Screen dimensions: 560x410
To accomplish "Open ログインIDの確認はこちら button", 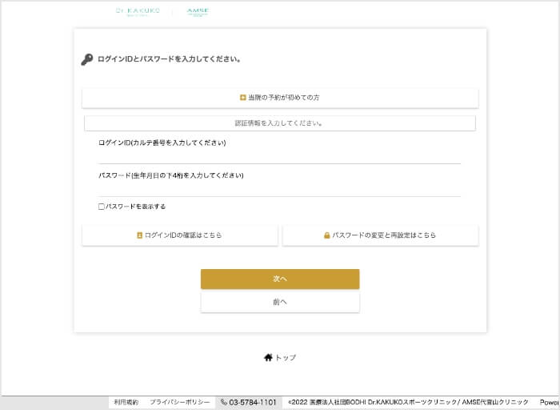I will tap(180, 235).
